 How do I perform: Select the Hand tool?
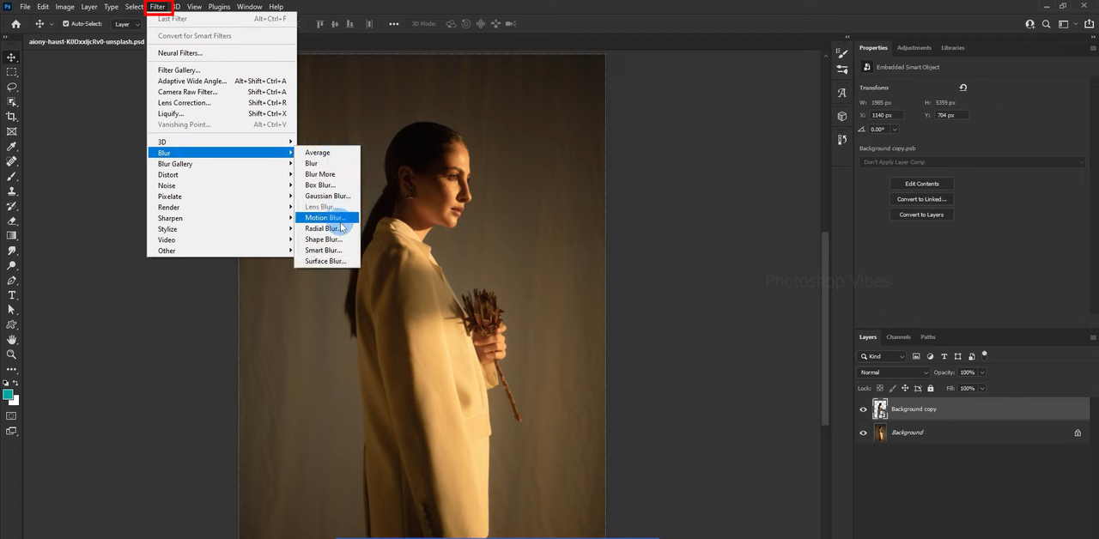pyautogui.click(x=11, y=340)
